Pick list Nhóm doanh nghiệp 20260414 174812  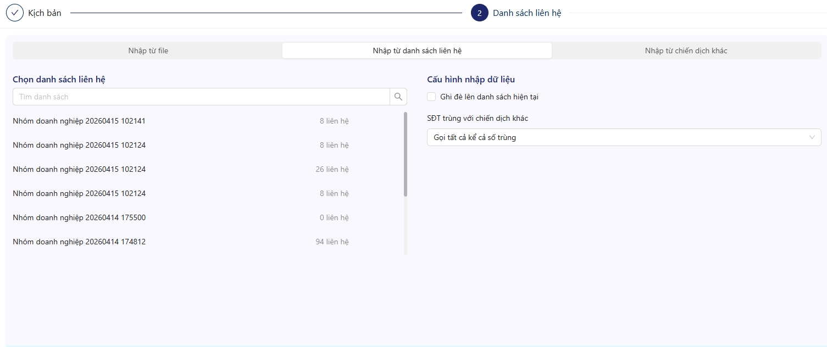click(79, 242)
